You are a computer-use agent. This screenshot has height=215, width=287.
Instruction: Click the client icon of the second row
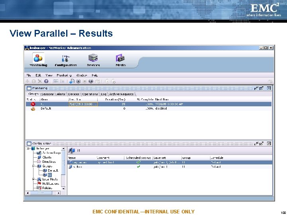(71, 167)
